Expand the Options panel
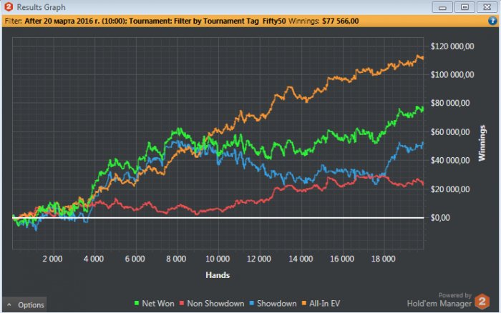501x313 pixels. point(25,304)
